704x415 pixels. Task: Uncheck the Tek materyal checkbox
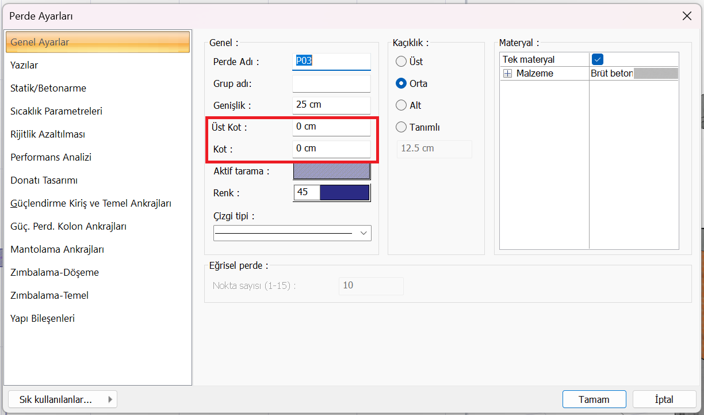point(598,59)
